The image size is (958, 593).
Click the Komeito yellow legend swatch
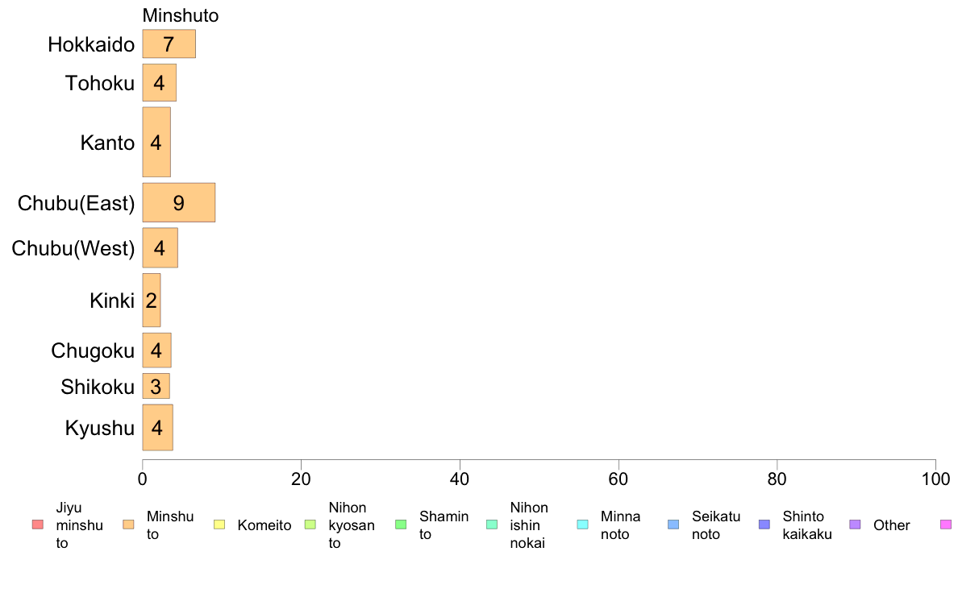coord(219,525)
